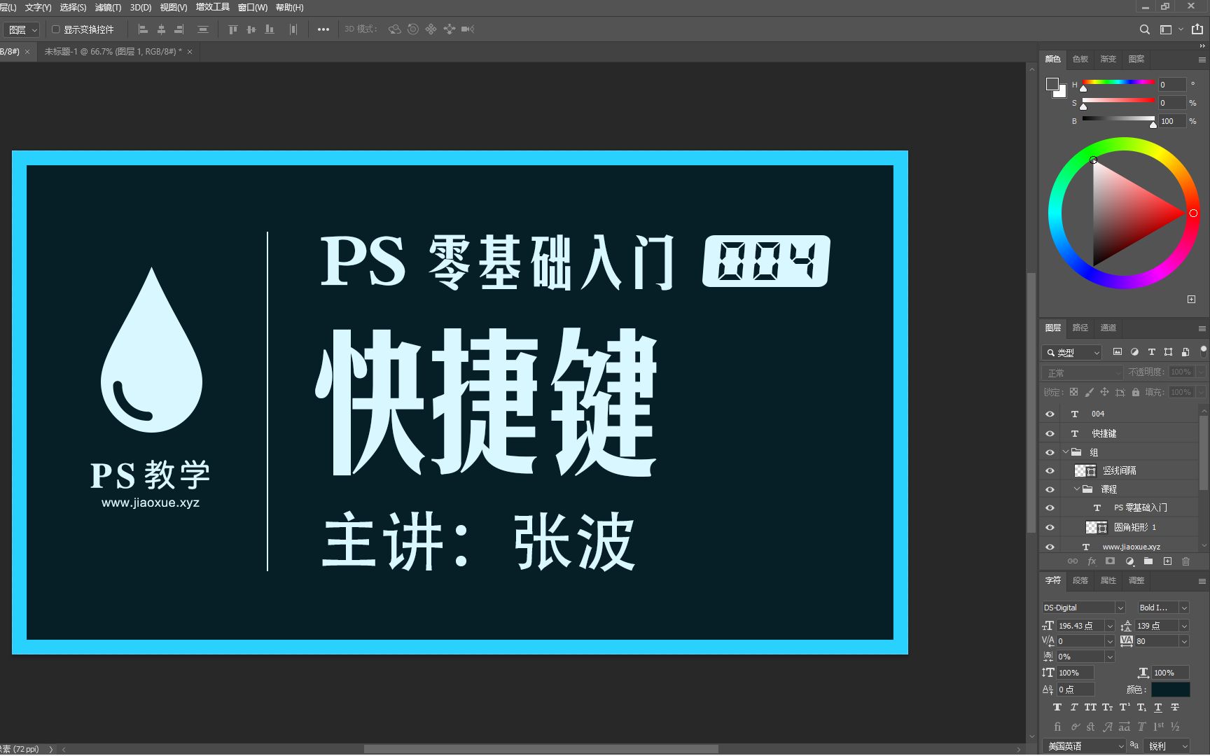Toggle the faux bold text style
This screenshot has width=1210, height=756.
tap(1057, 708)
